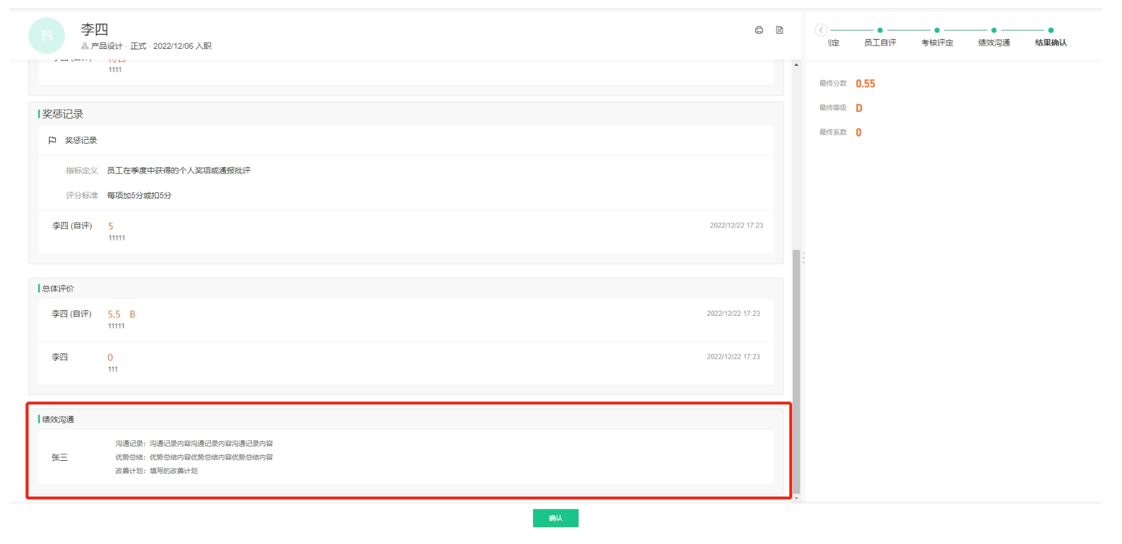Click the organization icon before 产品设计
The width and height of the screenshot is (1122, 544).
85,46
